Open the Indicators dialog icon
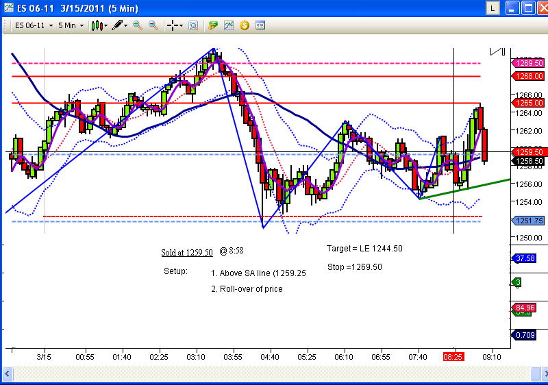The image size is (548, 385). coord(229,25)
